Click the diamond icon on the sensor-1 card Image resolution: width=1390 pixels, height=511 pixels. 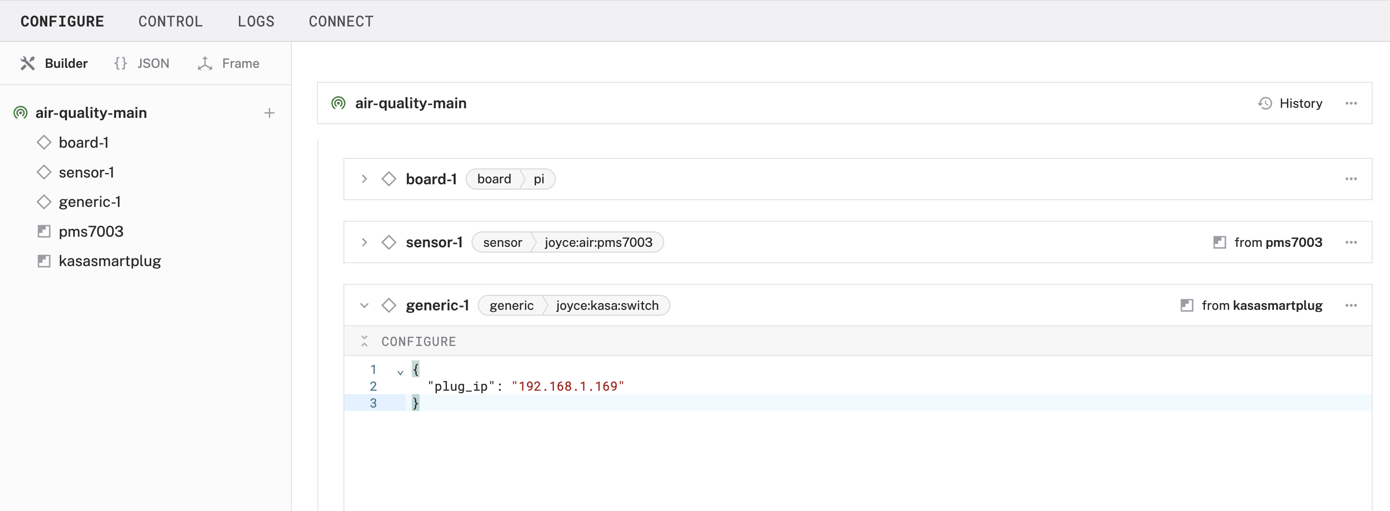(389, 243)
